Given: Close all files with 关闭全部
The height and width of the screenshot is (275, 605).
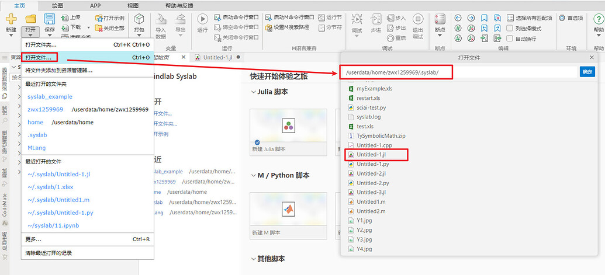Looking at the screenshot, I should click(110, 27).
